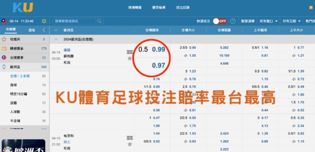Click the 全場獨贏 column header
The width and height of the screenshot is (315, 152).
[224, 30]
